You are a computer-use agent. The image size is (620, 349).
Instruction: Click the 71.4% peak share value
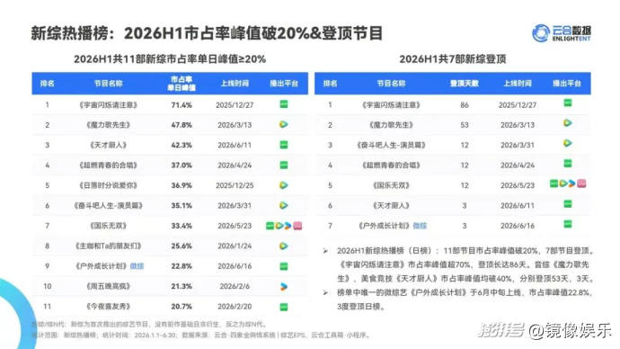182,105
